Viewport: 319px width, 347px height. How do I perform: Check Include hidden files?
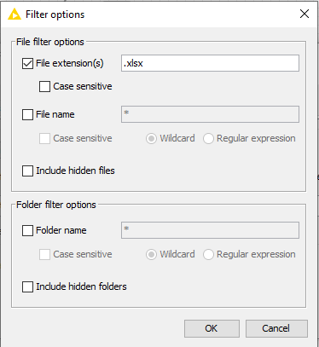pyautogui.click(x=27, y=171)
